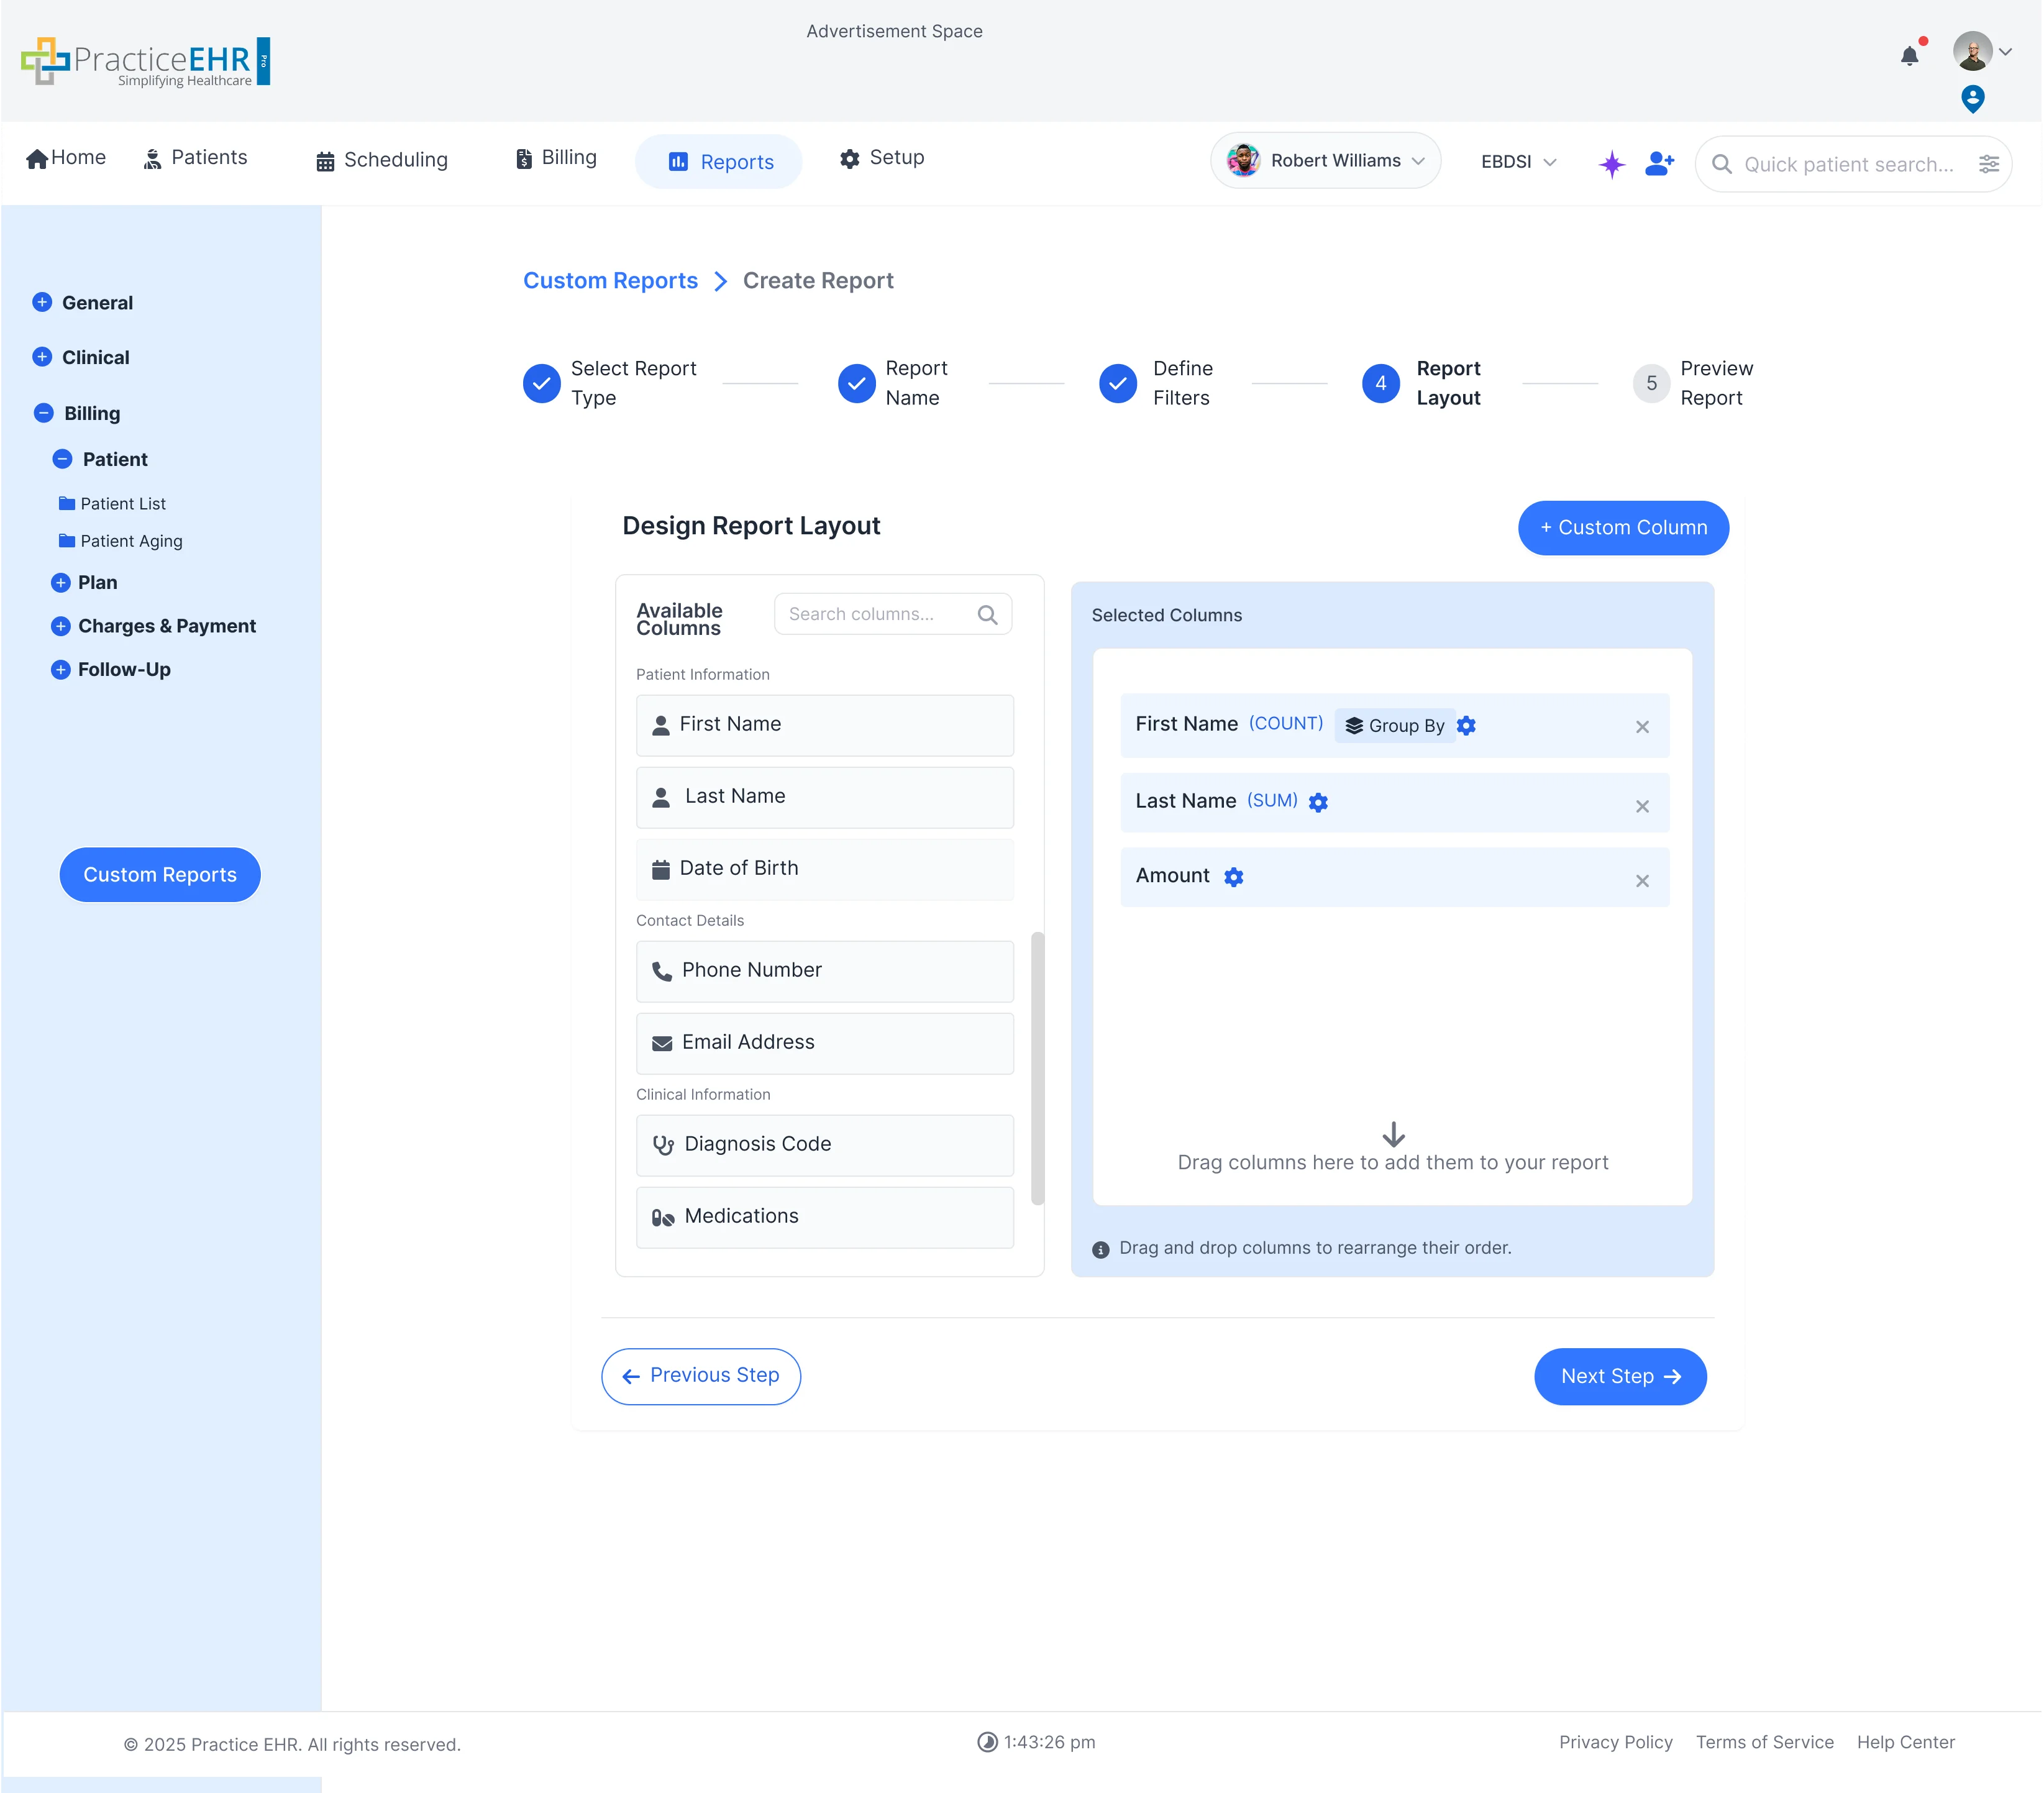Open advanced filters in quick patient search
The width and height of the screenshot is (2044, 1793).
tap(1990, 163)
